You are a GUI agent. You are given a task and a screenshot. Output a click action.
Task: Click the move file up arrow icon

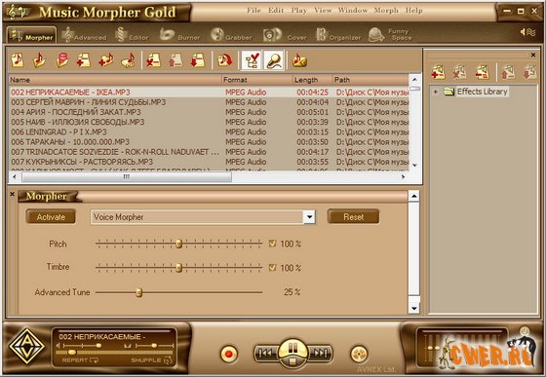[x=175, y=60]
